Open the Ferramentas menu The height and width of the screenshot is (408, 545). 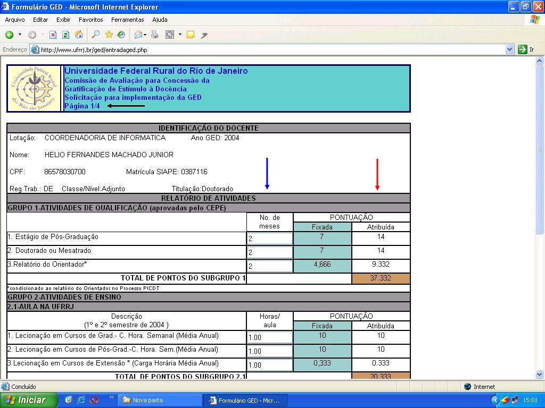click(x=127, y=20)
